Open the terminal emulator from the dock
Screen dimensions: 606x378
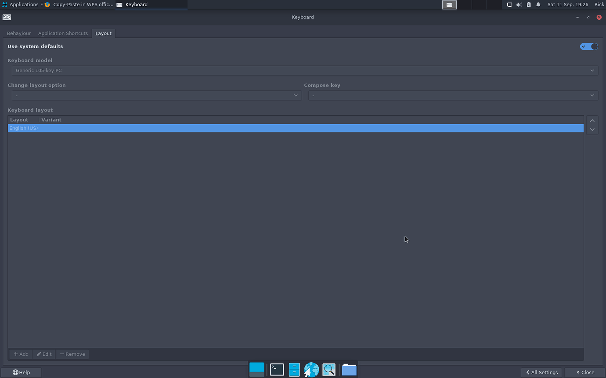coord(277,370)
